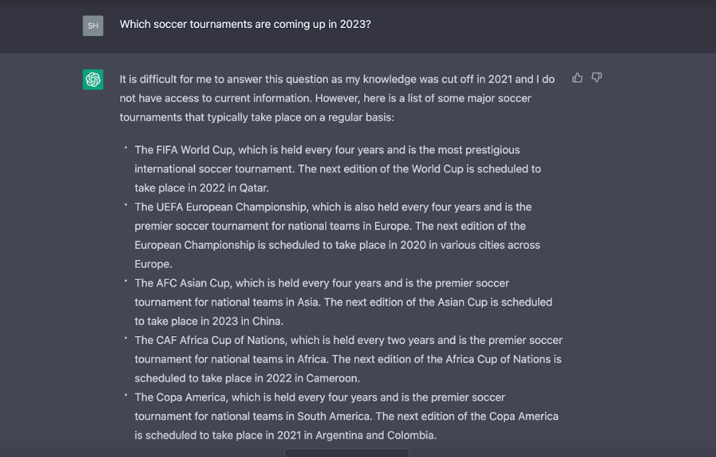This screenshot has height=457, width=716.
Task: Click the bullet marker before FIFA World Cup
Action: tap(125, 148)
